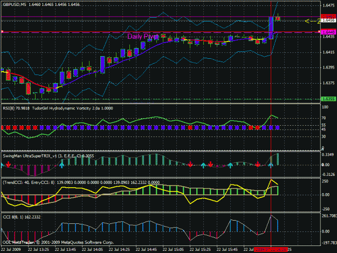The width and height of the screenshot is (337, 253).
Task: Click the 1.6375 price axis label
Action: pos(328,83)
